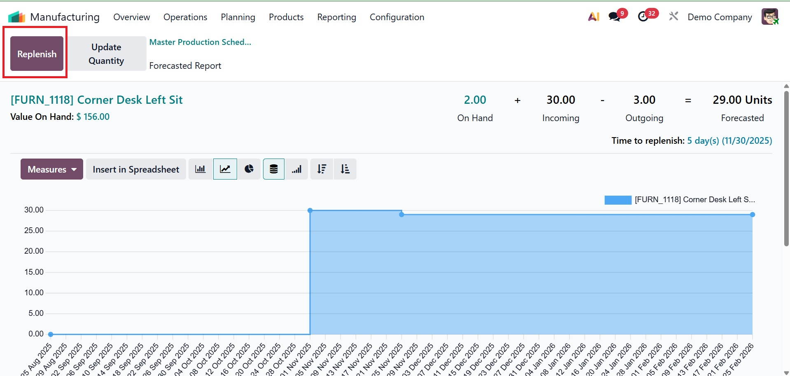Open the FURN_1118 Corner Desk product link

tap(96, 100)
